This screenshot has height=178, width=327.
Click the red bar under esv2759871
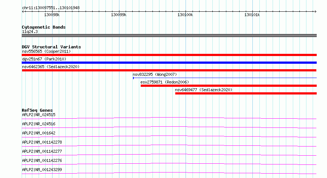tap(229, 86)
